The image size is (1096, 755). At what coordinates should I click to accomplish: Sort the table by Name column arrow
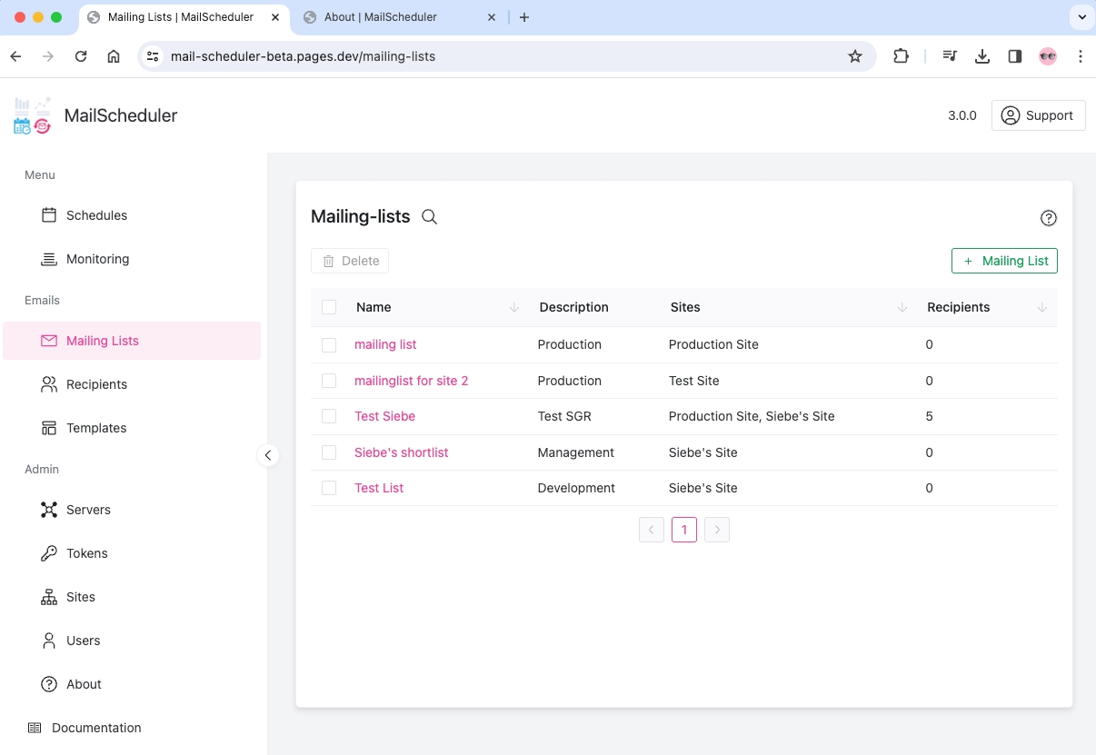coord(514,308)
